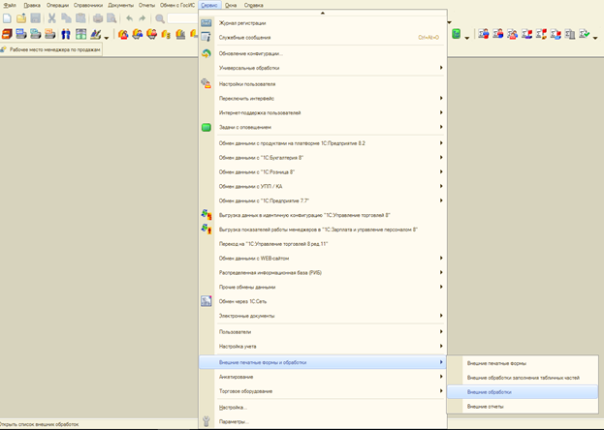Click the Print printer icon

98,18
